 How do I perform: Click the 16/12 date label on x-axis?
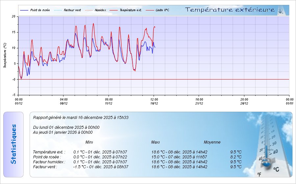[154, 103]
